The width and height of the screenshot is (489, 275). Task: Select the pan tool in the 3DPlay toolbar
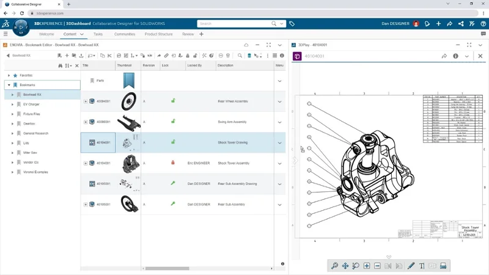345,266
